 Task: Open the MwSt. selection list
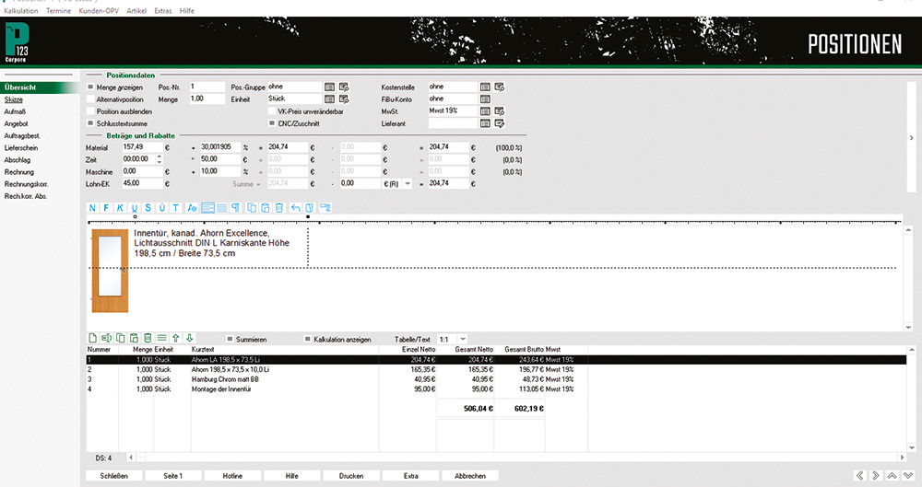coord(485,110)
